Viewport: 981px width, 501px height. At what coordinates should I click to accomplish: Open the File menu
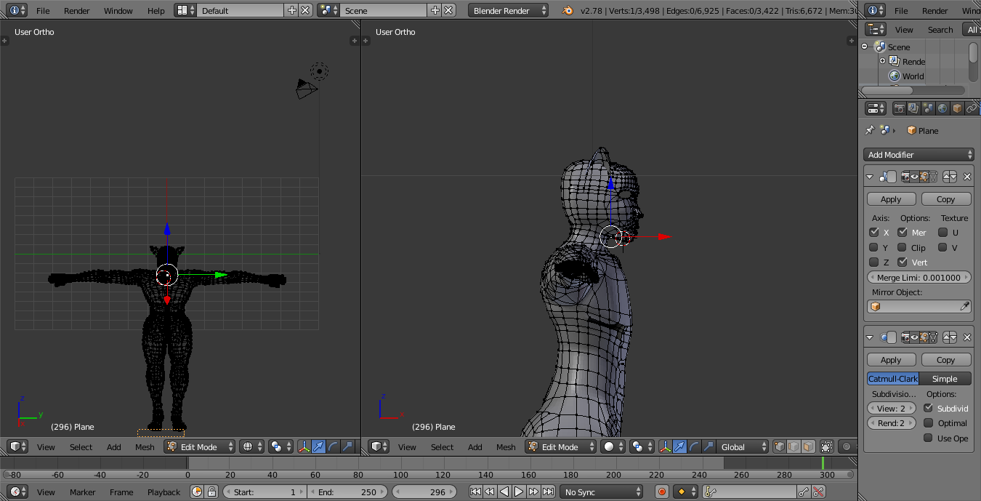(43, 11)
